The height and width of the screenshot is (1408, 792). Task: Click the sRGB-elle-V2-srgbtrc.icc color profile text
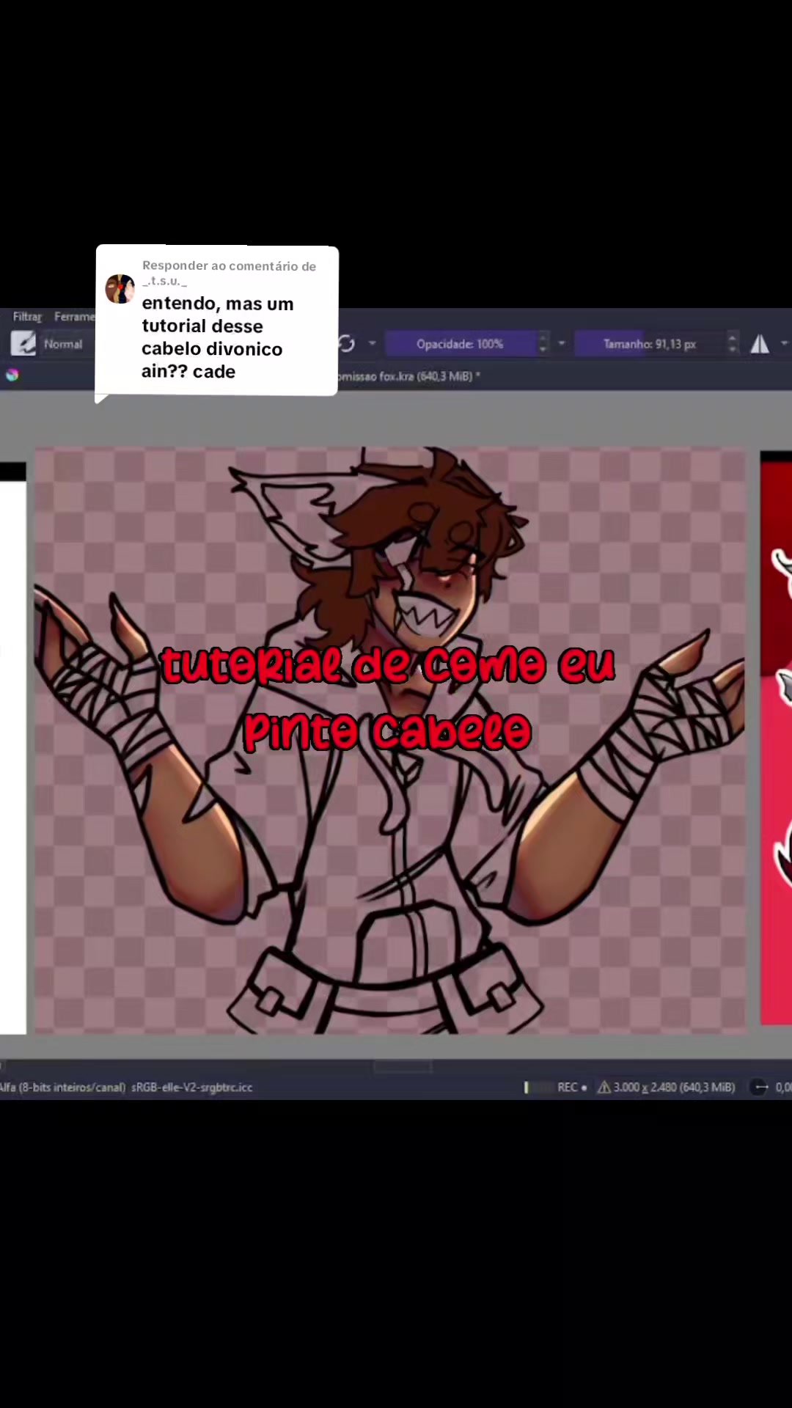[x=192, y=1087]
